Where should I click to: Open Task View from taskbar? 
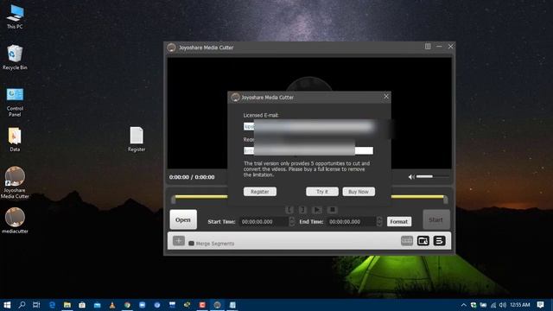[x=36, y=305]
